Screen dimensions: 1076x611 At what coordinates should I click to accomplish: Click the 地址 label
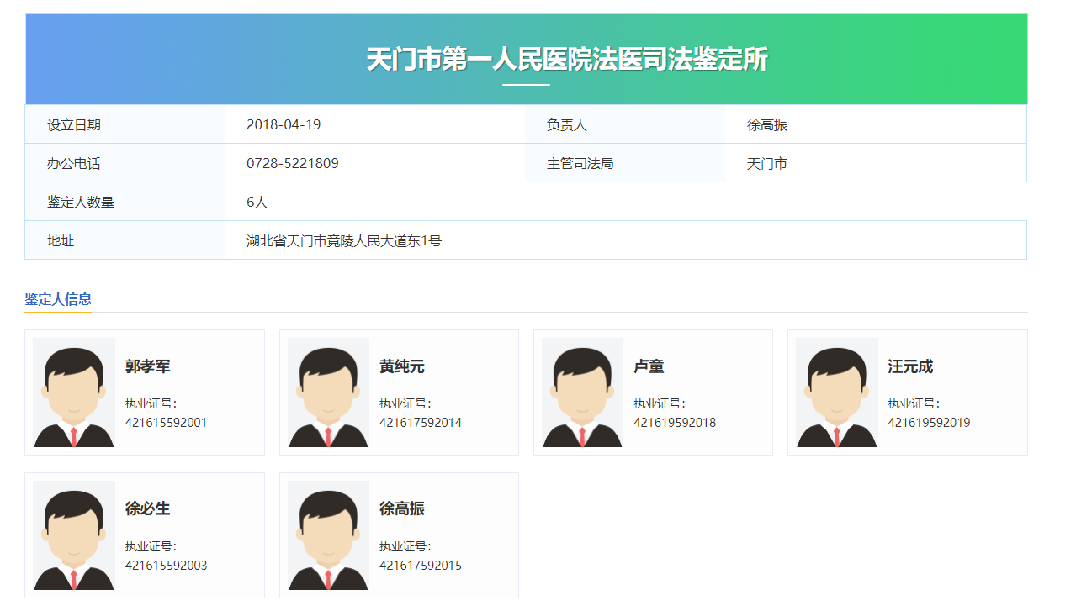point(61,240)
